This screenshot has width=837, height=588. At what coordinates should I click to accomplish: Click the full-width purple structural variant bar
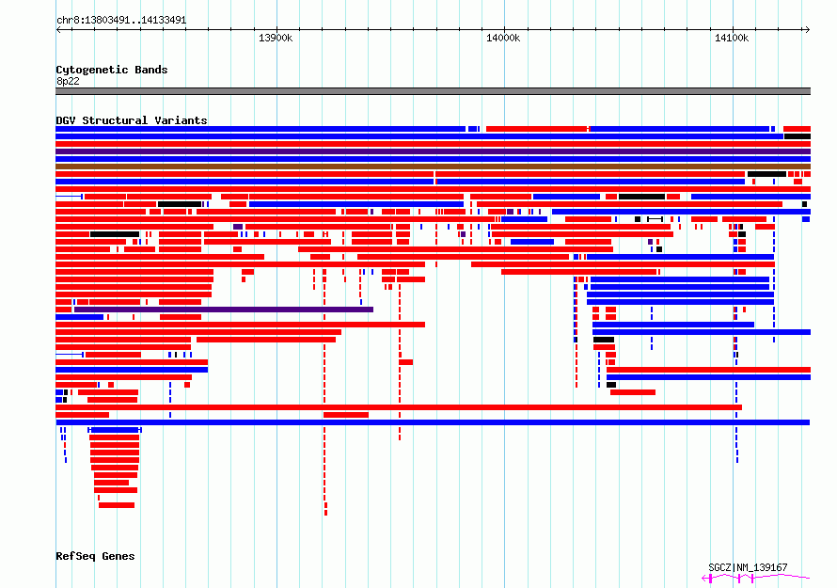[433, 151]
